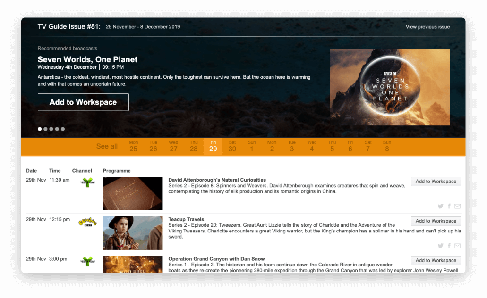The width and height of the screenshot is (487, 298).
Task: Switch to Mon 25 tab
Action: pyautogui.click(x=134, y=146)
